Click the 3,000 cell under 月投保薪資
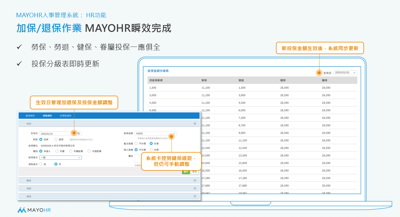 tap(153, 95)
